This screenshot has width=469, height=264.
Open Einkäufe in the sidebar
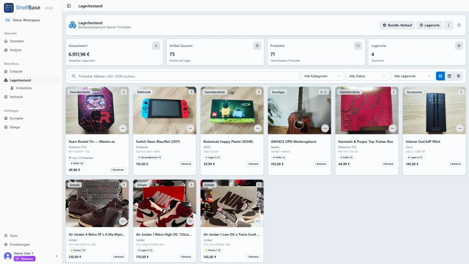coord(31,71)
